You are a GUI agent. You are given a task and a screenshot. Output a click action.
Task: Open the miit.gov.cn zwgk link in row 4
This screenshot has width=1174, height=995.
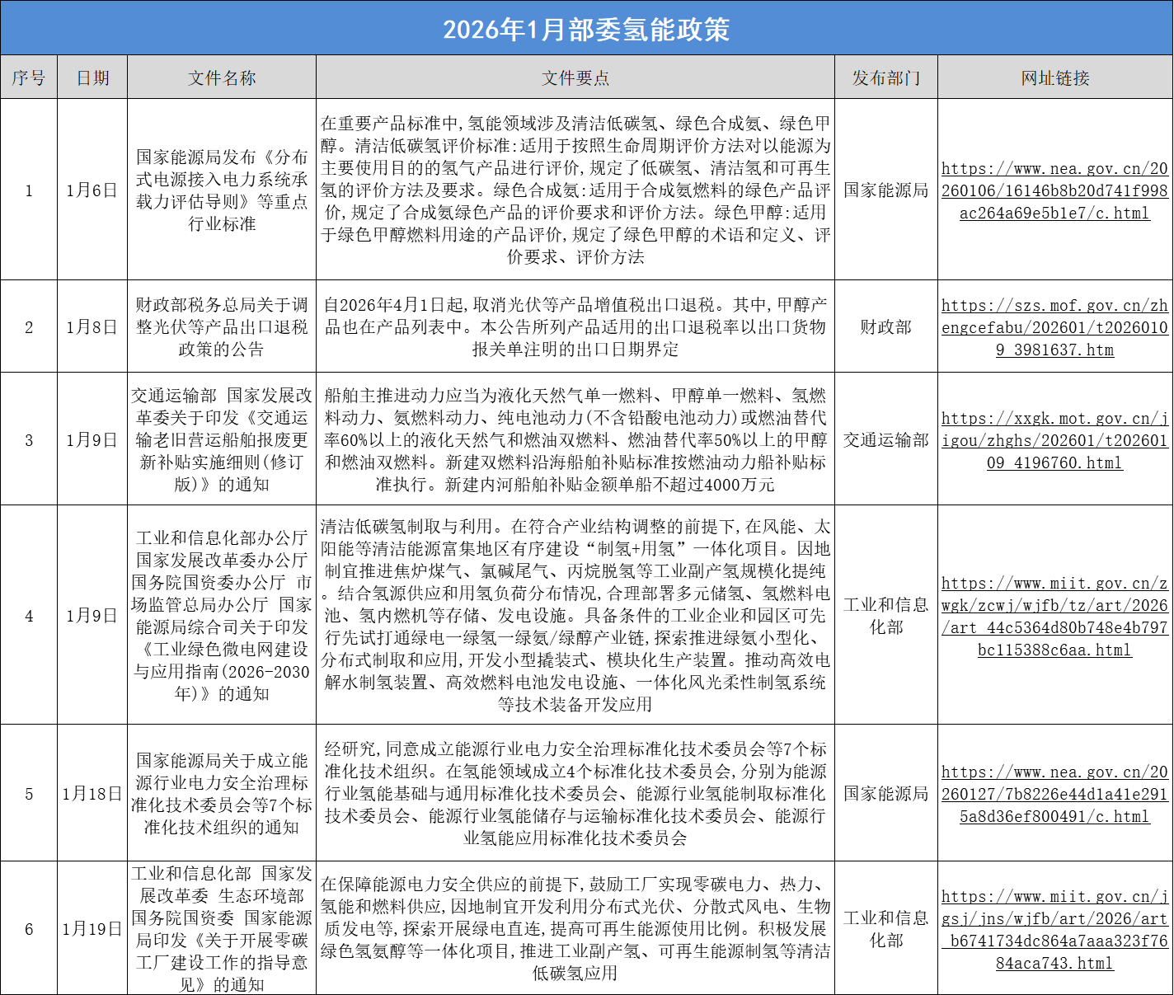1054,616
